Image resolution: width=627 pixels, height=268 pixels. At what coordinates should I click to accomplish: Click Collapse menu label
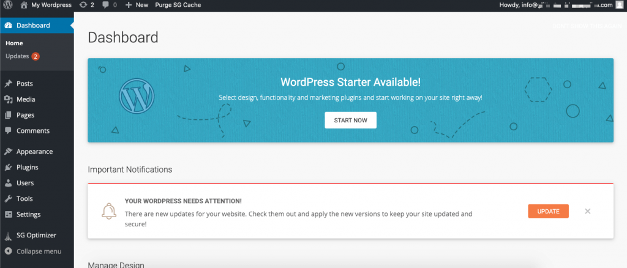[39, 251]
